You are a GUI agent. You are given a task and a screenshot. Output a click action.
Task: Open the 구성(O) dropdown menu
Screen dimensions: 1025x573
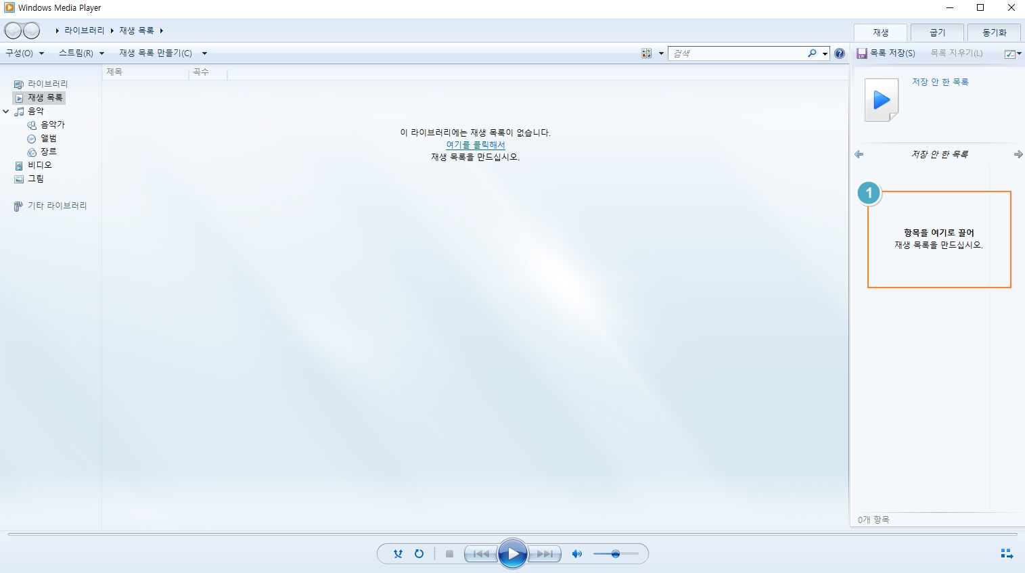[x=24, y=53]
